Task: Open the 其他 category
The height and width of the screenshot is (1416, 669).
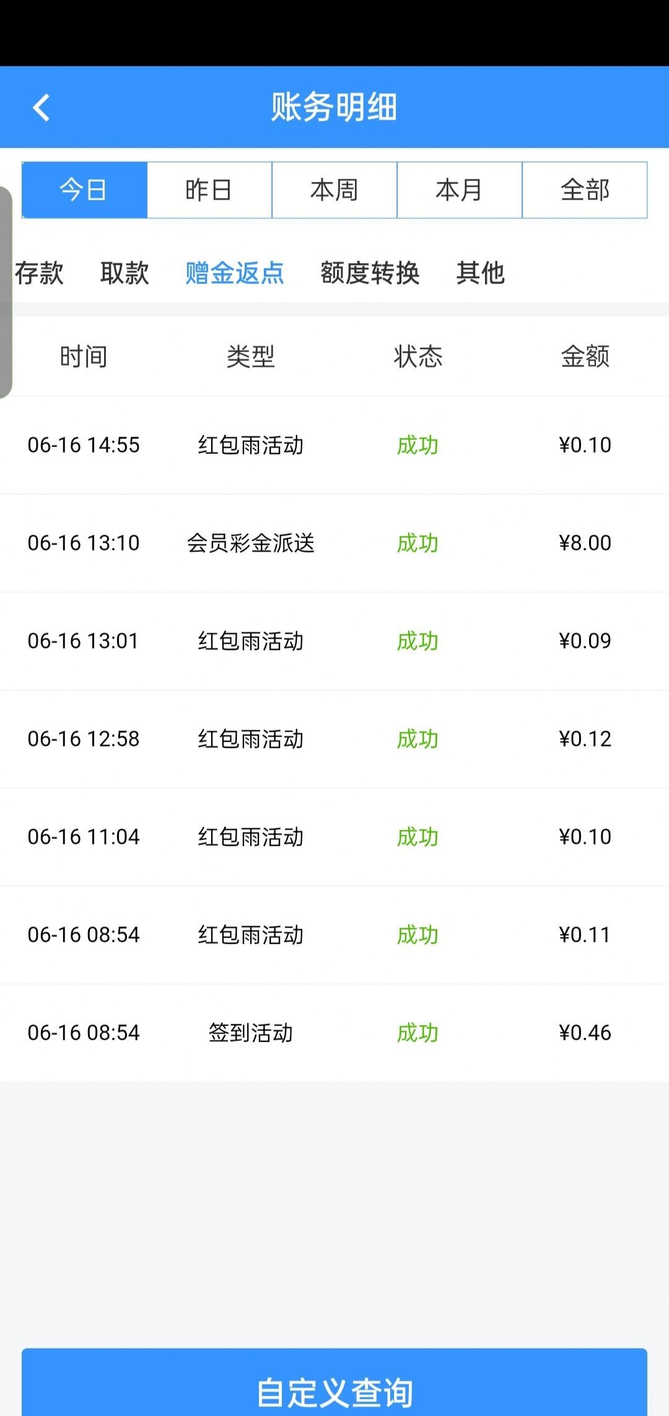Action: [x=480, y=273]
